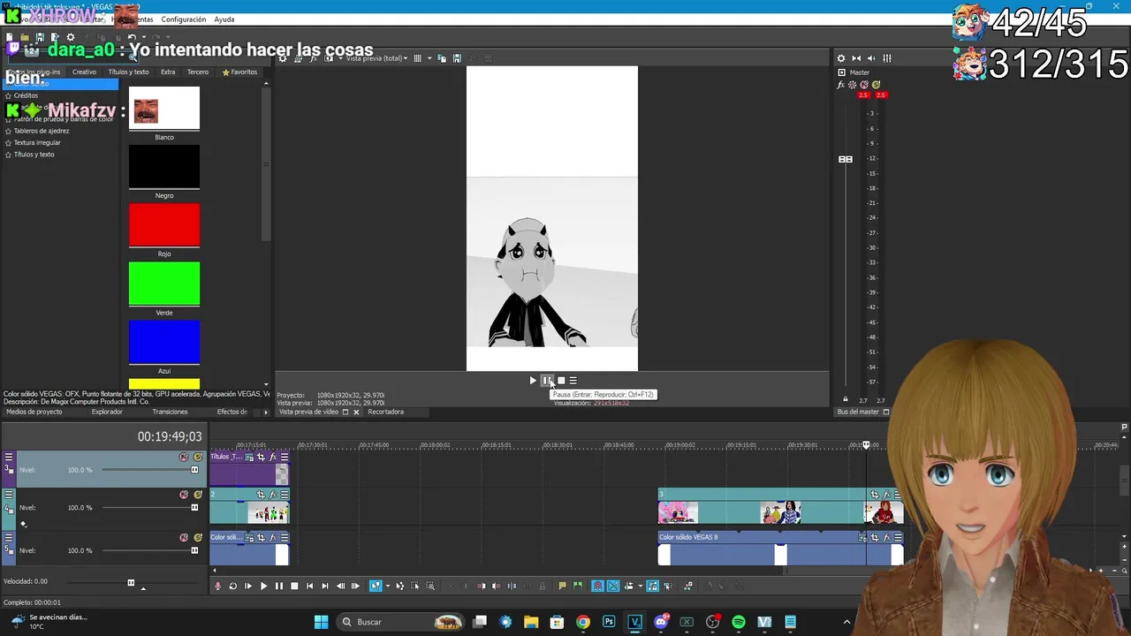Image resolution: width=1131 pixels, height=636 pixels.
Task: Toggle auto ripple button
Action: 628,586
